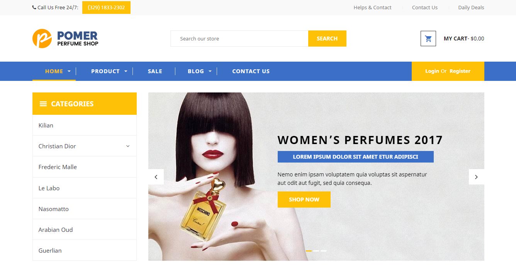Click the Pomer Perfume Shop logo
516x270 pixels.
(65, 39)
